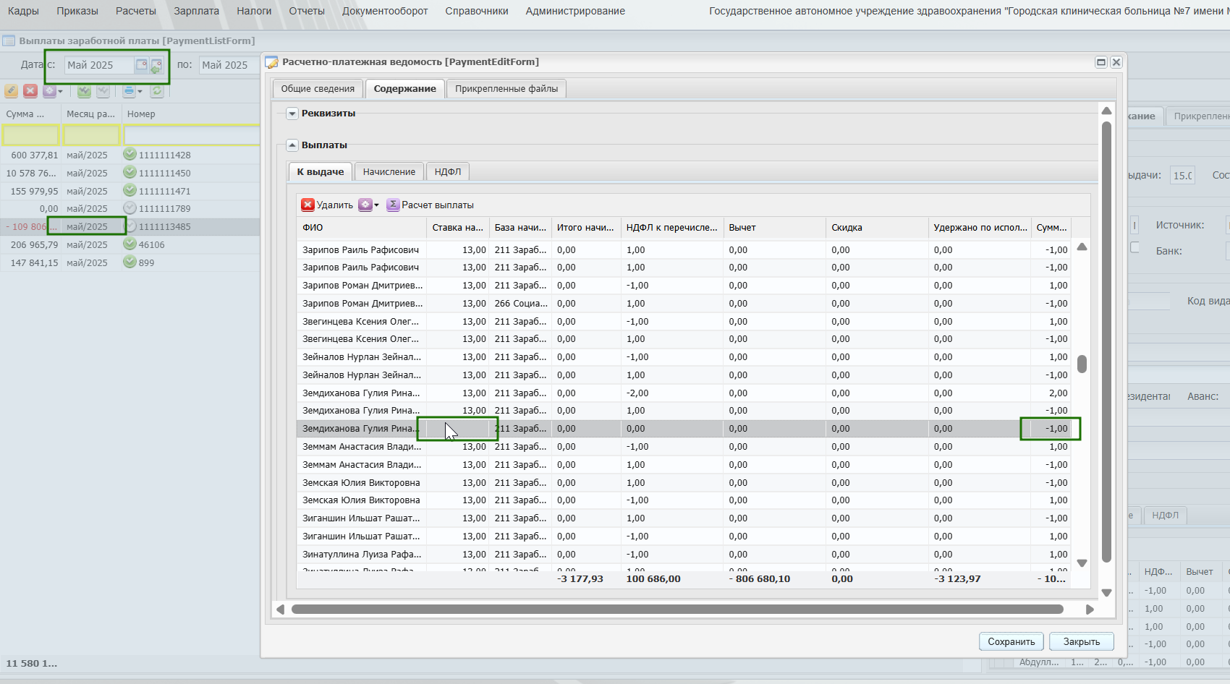Open the Справочники menu
Image resolution: width=1230 pixels, height=684 pixels.
[477, 11]
